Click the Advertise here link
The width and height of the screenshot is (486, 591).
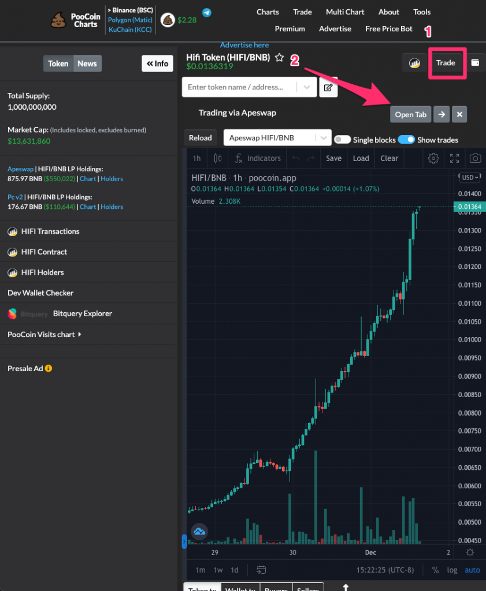tap(244, 45)
